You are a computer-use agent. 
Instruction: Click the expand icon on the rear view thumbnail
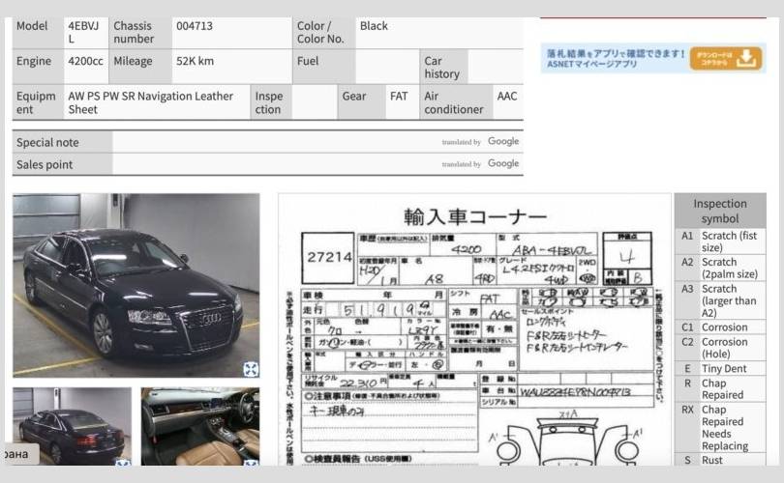click(x=123, y=465)
